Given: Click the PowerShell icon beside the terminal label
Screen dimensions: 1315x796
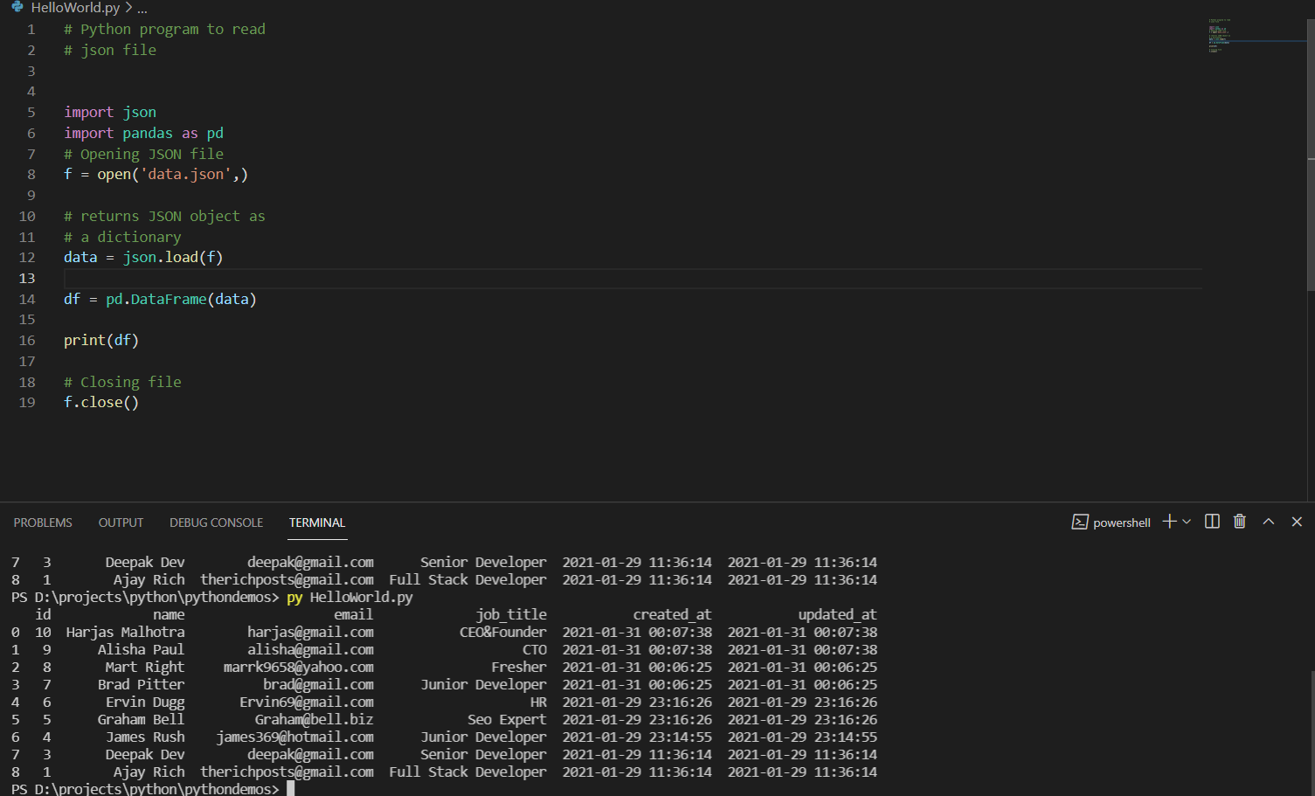Looking at the screenshot, I should 1081,522.
